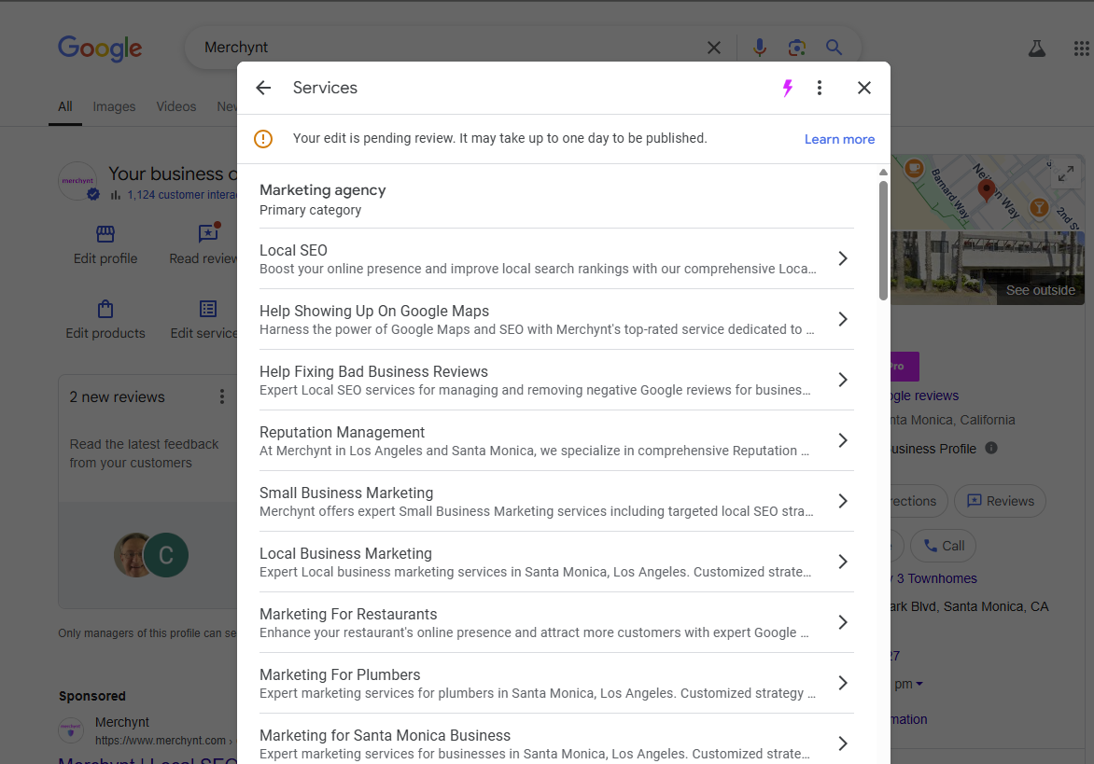Expand Marketing For Restaurants service
The image size is (1094, 764).
(556, 622)
